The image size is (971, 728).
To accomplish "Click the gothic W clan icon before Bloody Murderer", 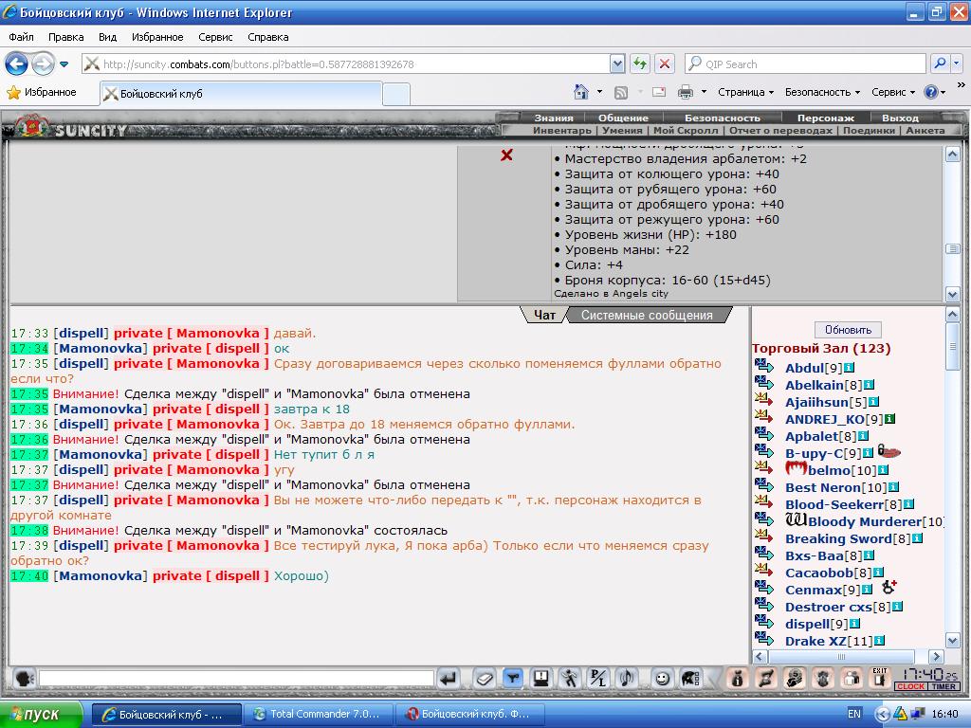I will pos(796,520).
